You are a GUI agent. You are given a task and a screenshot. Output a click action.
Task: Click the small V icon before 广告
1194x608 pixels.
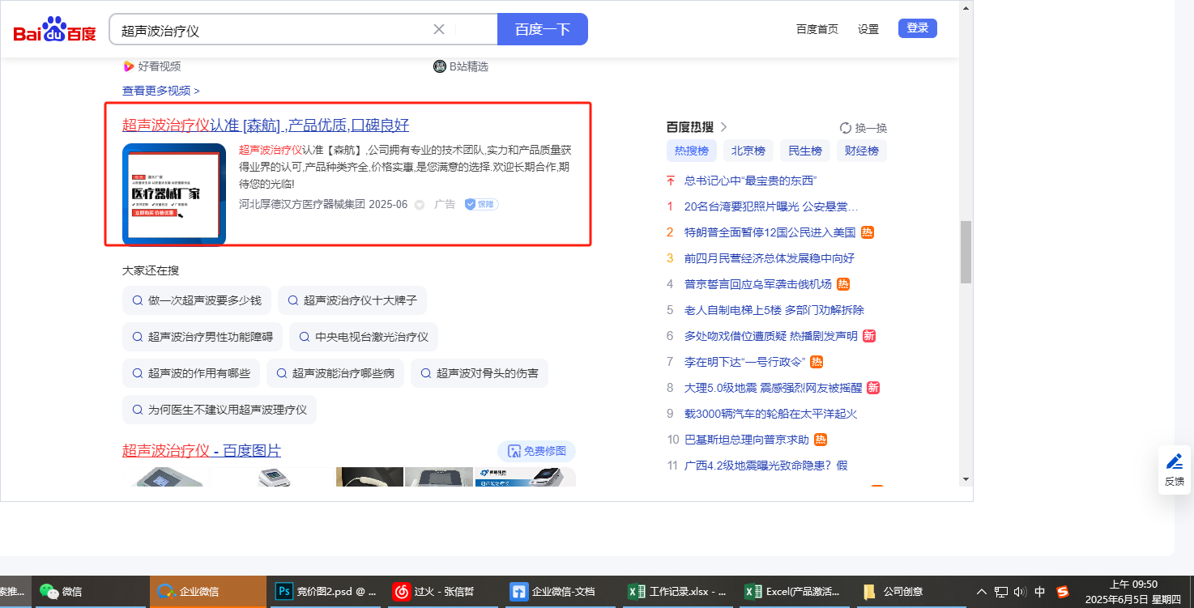[420, 205]
